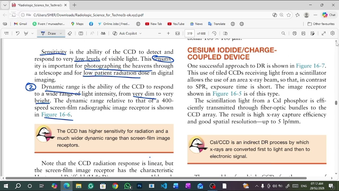
Task: Expand the Highlight color dropdown arrow
Action: click(32, 33)
